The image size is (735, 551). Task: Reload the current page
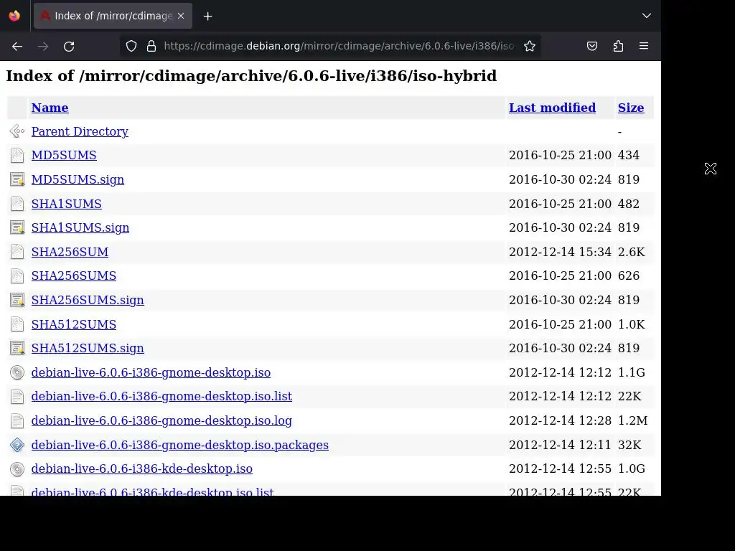[69, 47]
